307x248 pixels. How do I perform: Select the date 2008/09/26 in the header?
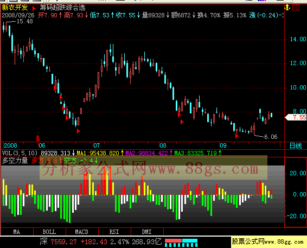click(x=18, y=15)
